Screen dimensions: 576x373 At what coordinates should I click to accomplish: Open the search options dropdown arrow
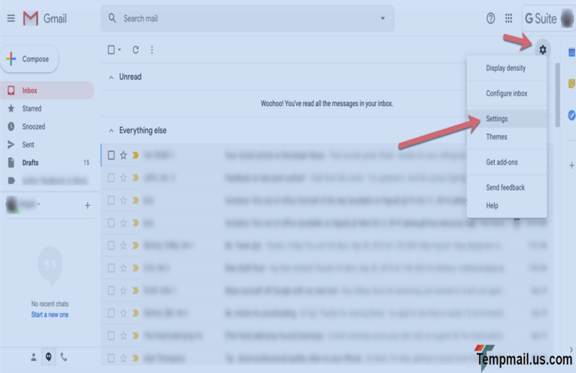[382, 19]
